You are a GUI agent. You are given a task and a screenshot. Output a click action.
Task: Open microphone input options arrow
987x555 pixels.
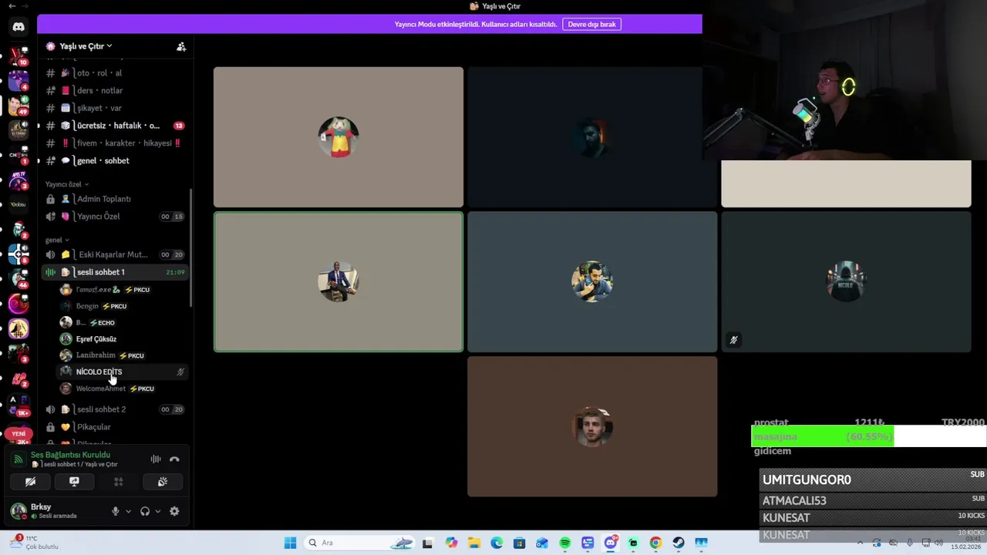point(128,511)
